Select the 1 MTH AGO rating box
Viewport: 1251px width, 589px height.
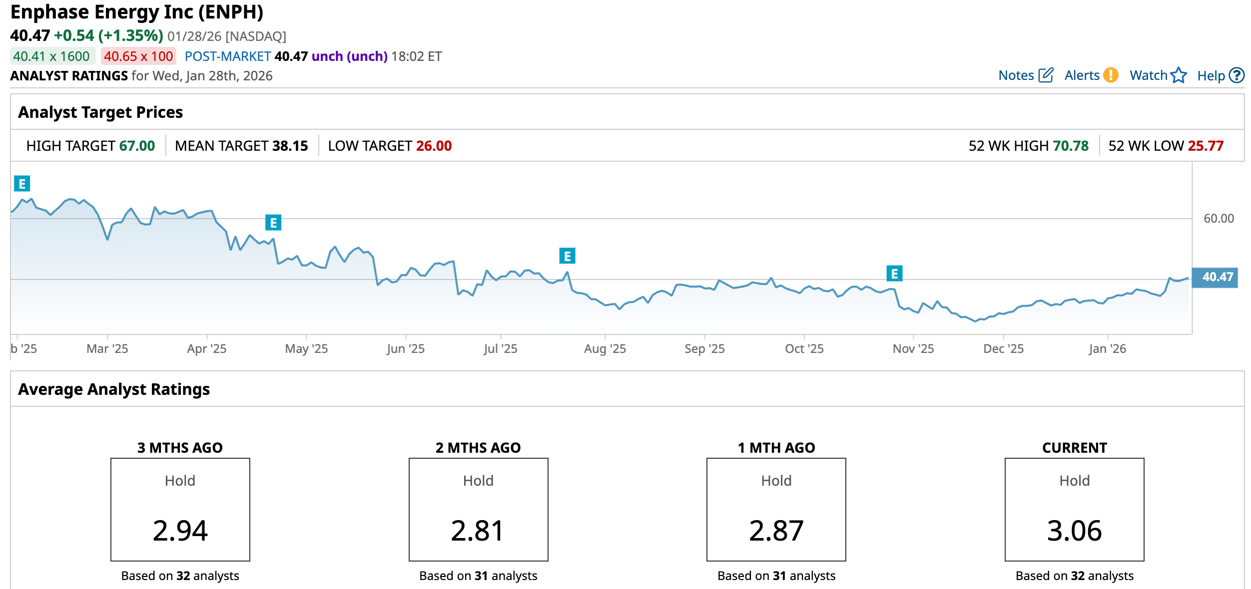[x=776, y=509]
